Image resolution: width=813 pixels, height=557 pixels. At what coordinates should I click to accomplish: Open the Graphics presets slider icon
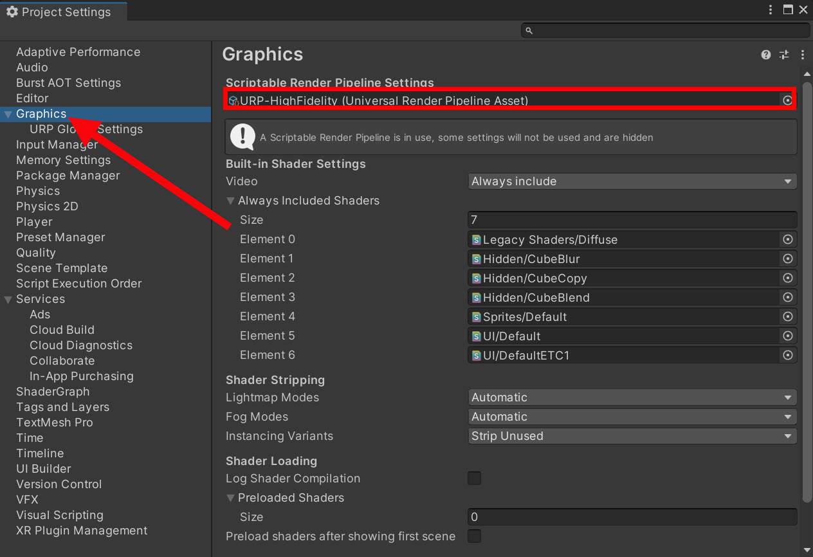[x=784, y=55]
